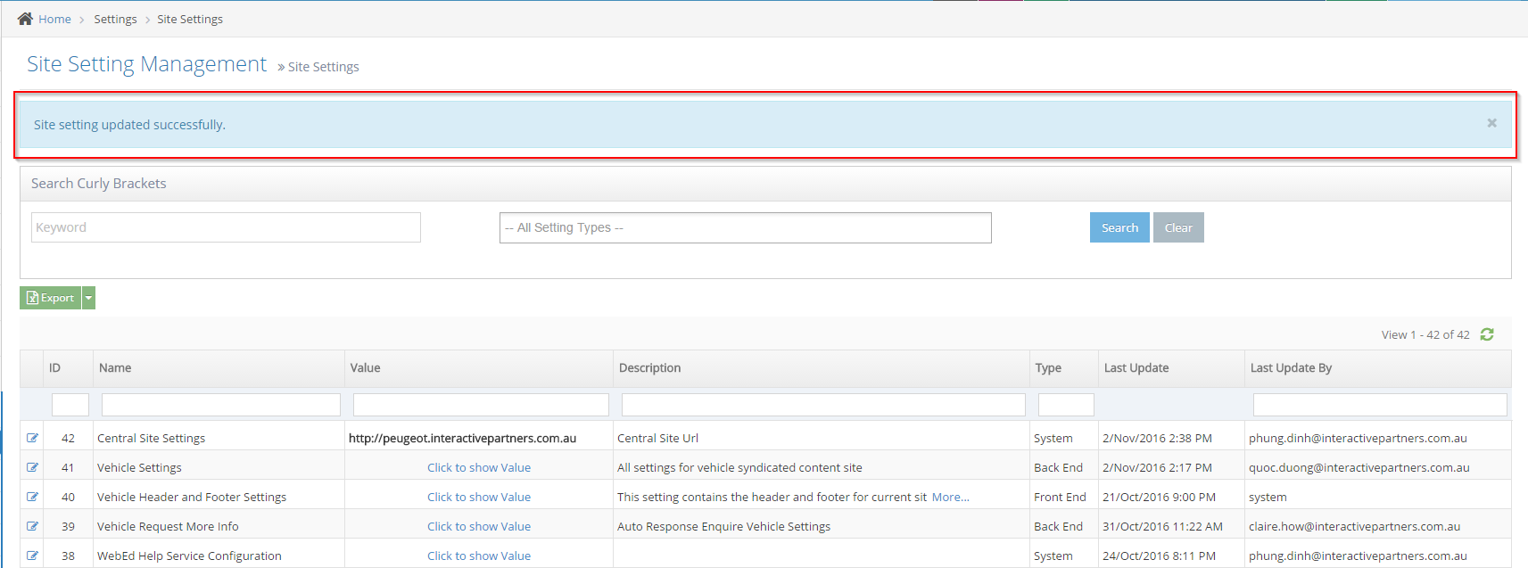Click the Clear button
The height and width of the screenshot is (568, 1528).
[x=1177, y=227]
